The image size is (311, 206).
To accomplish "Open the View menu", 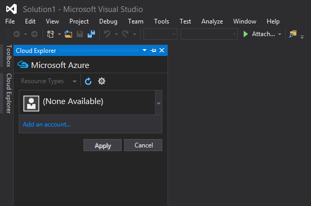I will click(x=52, y=21).
